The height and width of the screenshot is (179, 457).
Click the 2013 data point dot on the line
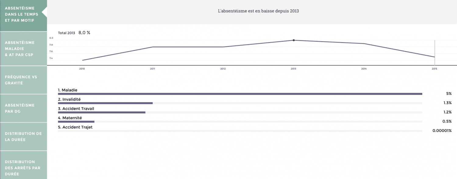294,40
